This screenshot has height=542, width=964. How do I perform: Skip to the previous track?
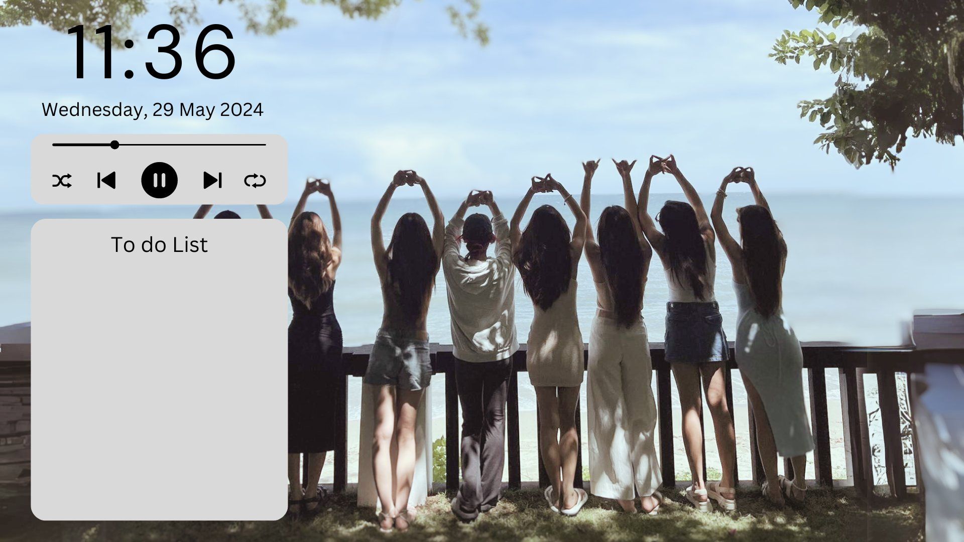[x=106, y=180]
